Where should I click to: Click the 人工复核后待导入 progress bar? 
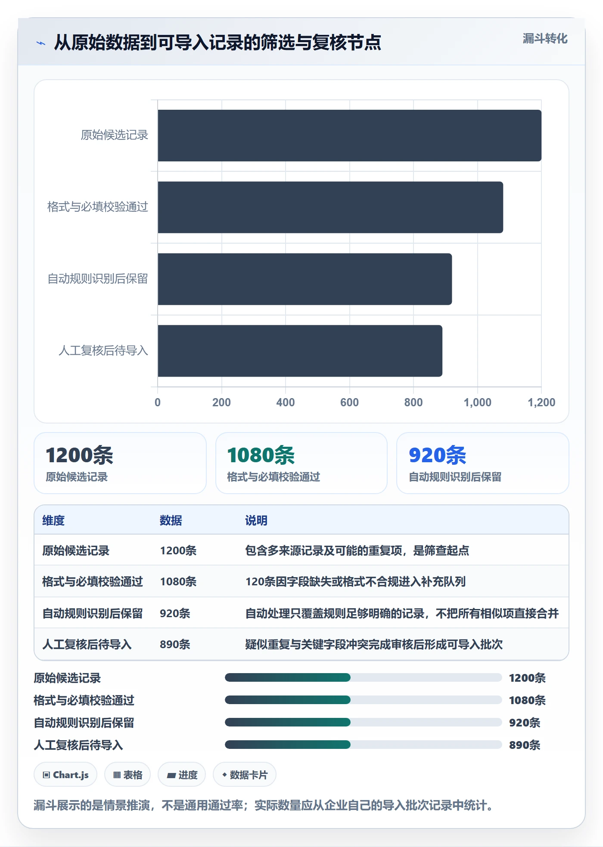coord(363,745)
